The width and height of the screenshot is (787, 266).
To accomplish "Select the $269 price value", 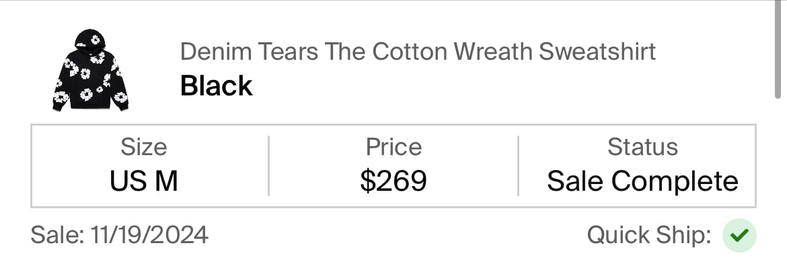I will (394, 180).
